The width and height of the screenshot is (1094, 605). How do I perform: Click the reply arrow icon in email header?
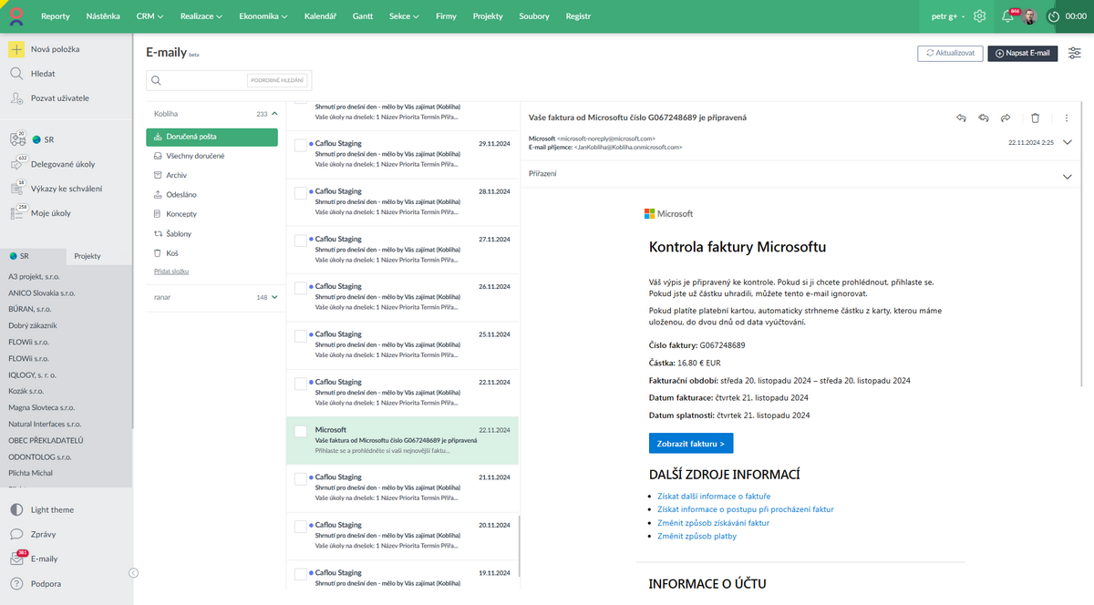pos(961,118)
